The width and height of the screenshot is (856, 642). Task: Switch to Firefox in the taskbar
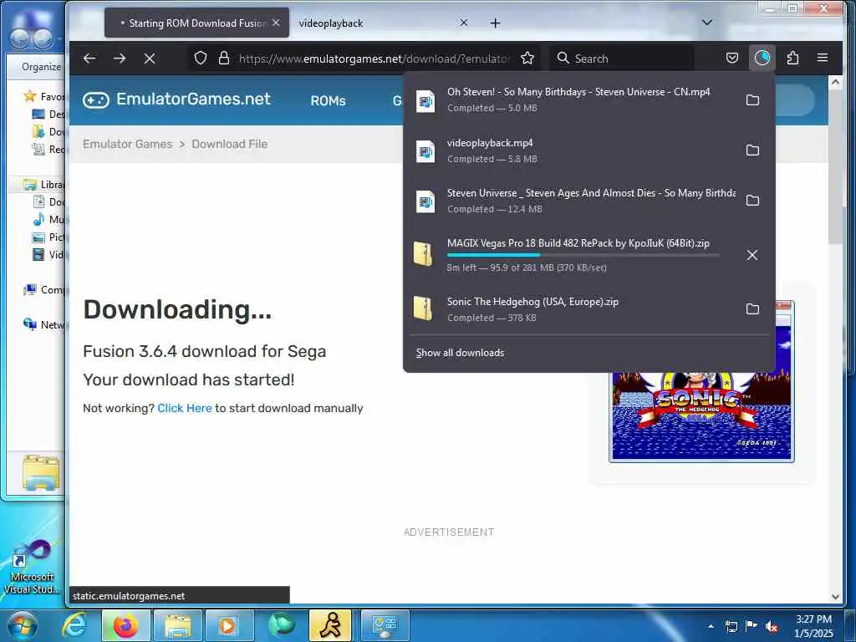click(125, 625)
